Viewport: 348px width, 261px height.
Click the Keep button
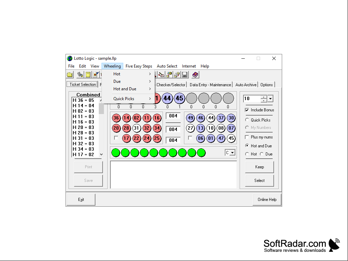pyautogui.click(x=259, y=167)
